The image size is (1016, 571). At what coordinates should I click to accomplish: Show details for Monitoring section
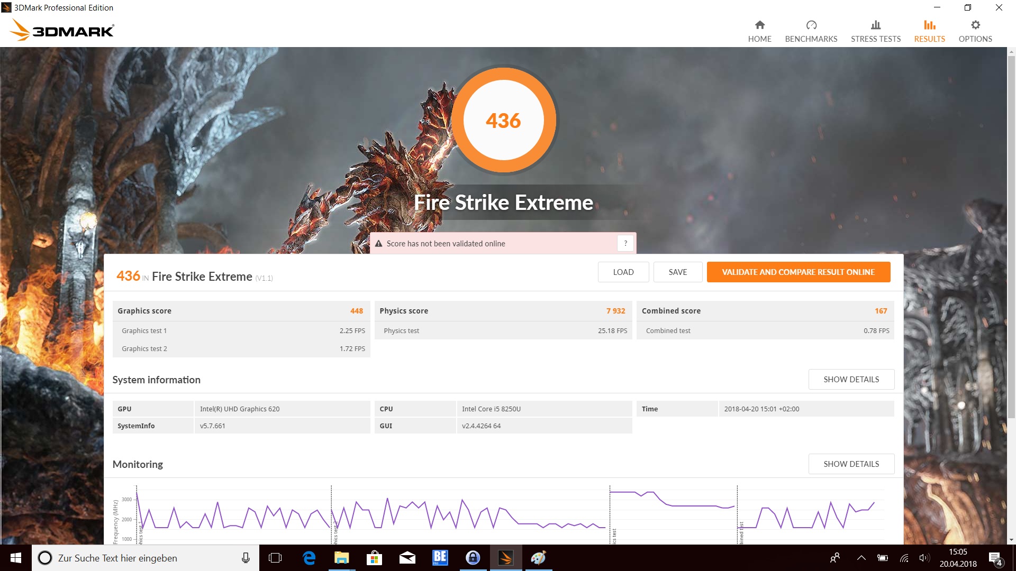click(851, 464)
